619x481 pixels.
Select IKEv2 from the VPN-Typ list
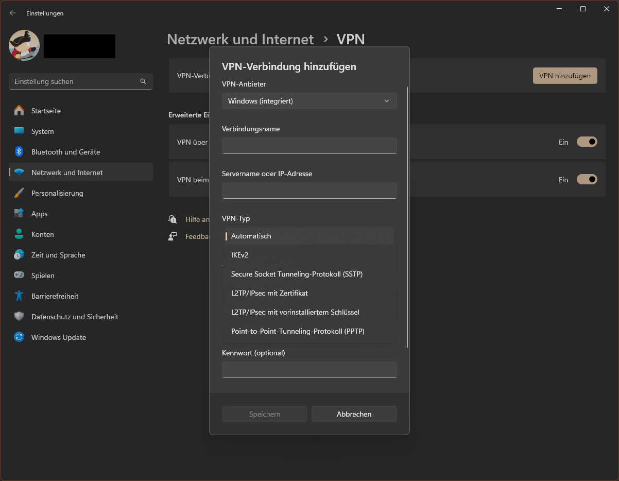point(240,255)
